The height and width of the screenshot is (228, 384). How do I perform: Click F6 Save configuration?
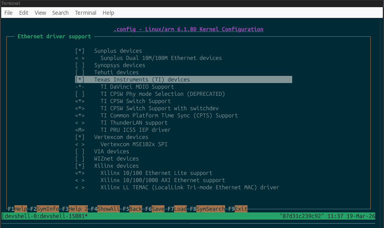pos(155,209)
